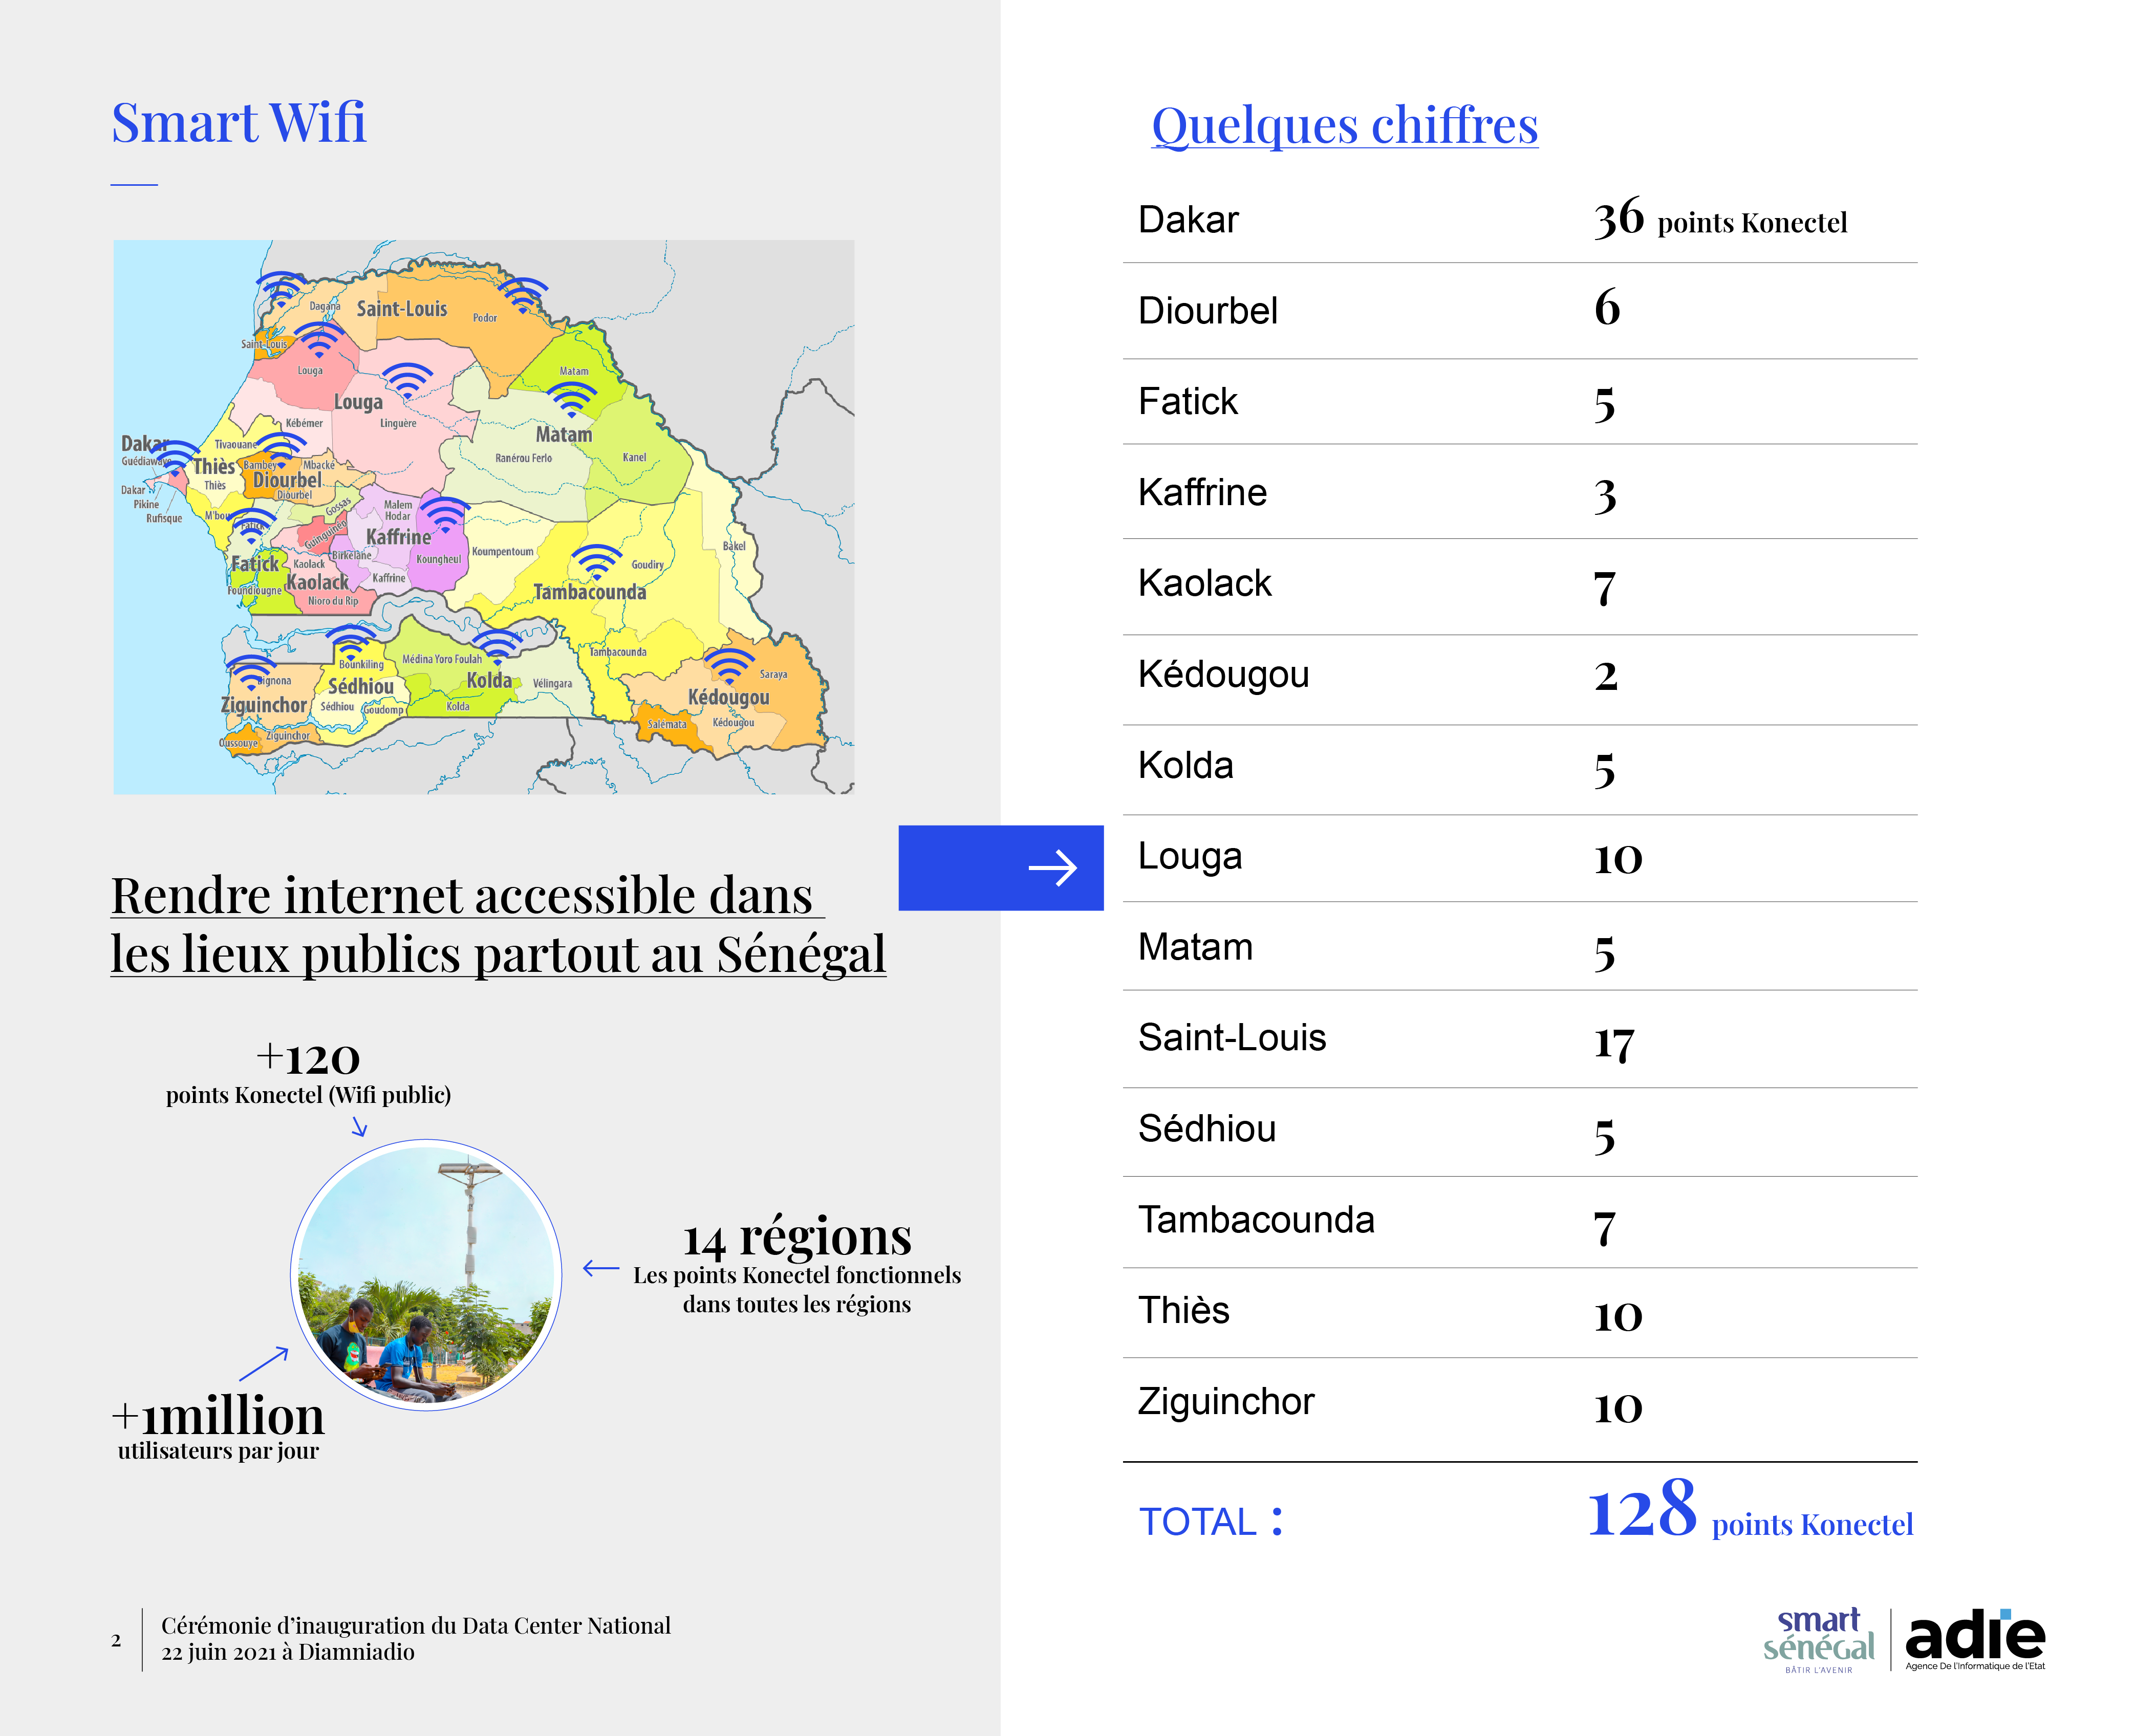Select the Thiès row label
Screen dimensions: 2156x1736
(1184, 1311)
